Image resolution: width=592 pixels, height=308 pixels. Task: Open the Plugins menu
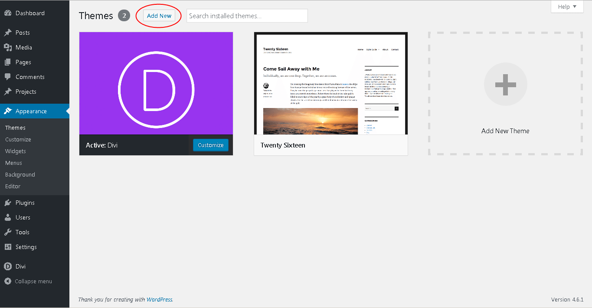35,203
